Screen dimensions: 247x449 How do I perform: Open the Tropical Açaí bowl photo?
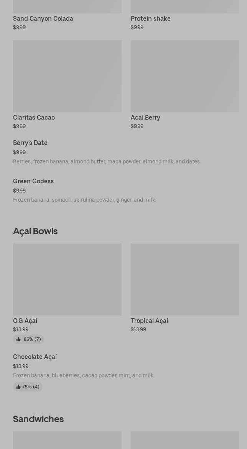click(x=185, y=279)
